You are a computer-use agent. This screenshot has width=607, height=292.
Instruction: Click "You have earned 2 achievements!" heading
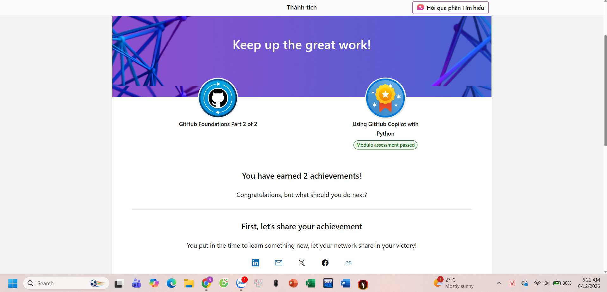(x=302, y=176)
